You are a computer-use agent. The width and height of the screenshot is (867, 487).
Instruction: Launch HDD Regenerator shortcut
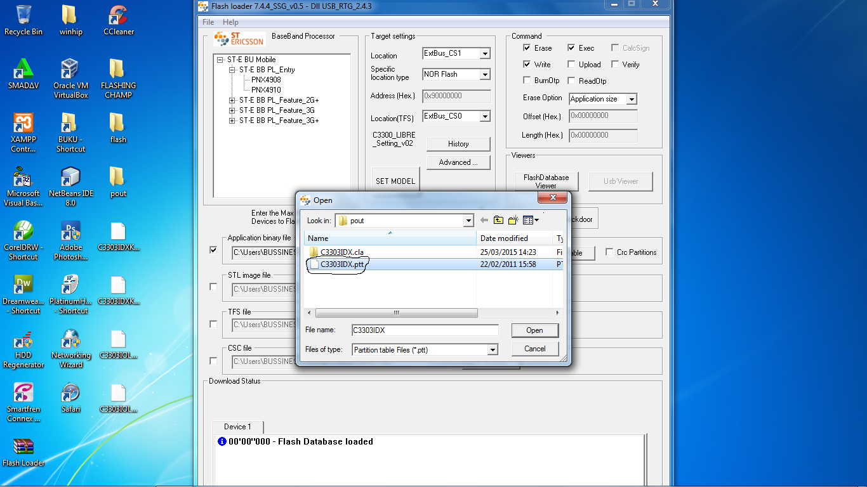click(23, 348)
